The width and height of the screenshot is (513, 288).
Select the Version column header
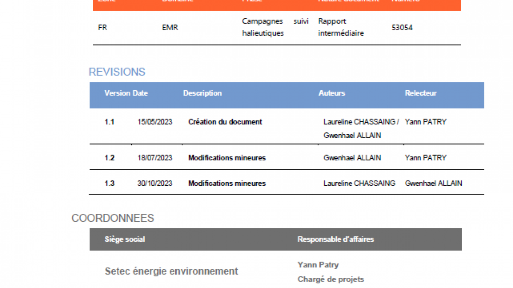(117, 93)
